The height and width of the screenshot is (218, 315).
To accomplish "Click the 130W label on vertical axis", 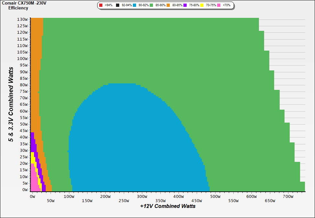I will point(22,19).
